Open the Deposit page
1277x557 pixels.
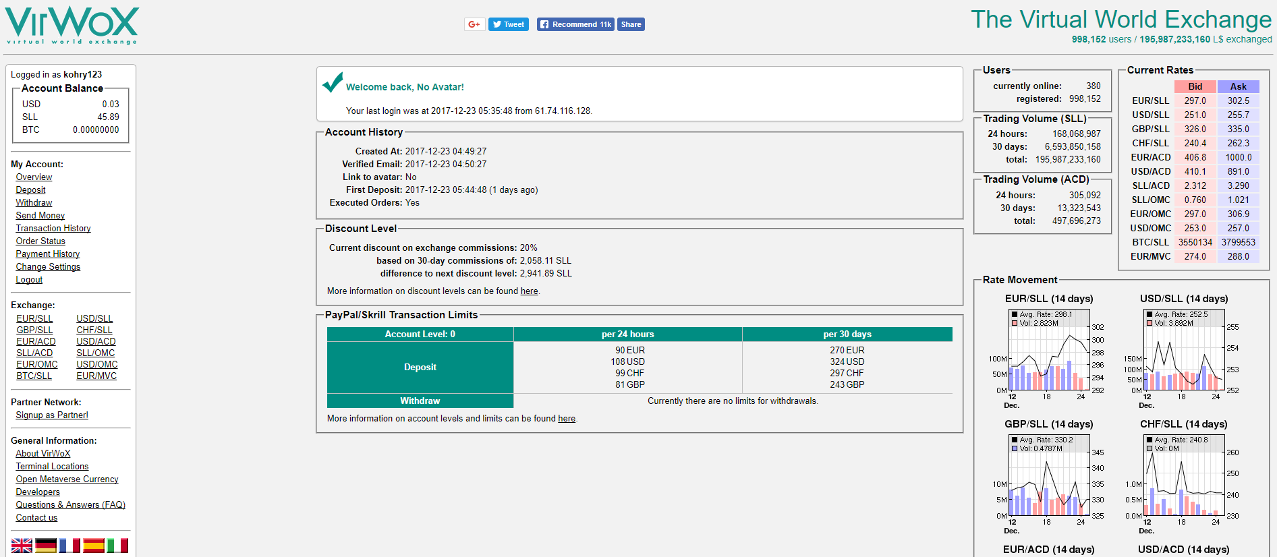point(31,190)
